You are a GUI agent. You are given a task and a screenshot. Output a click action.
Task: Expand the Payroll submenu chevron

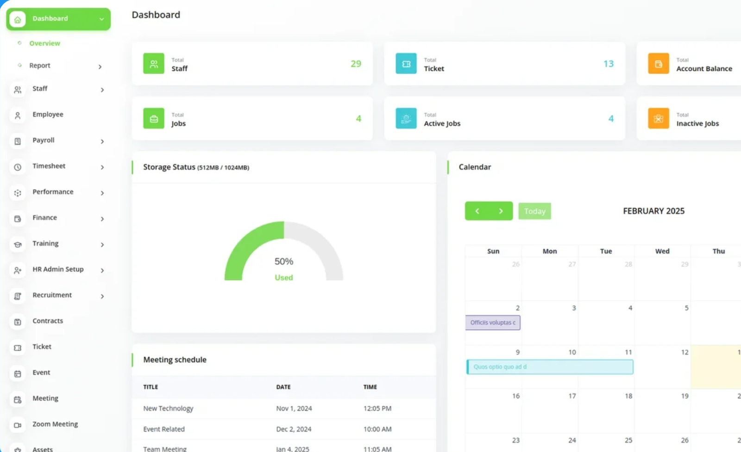pos(102,141)
